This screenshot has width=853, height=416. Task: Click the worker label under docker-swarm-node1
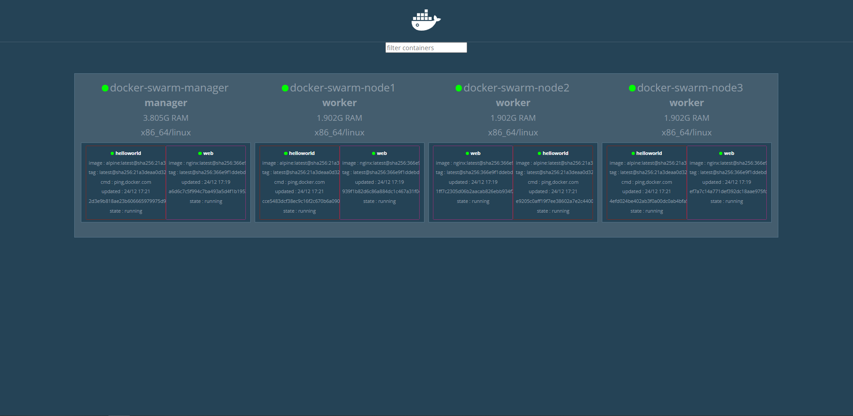point(339,103)
